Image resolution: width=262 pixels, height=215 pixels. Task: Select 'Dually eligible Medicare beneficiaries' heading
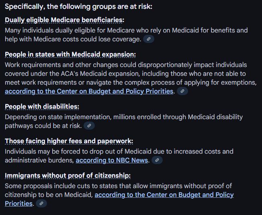coord(65,20)
